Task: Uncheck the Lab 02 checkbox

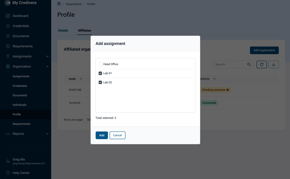Action: [100, 83]
